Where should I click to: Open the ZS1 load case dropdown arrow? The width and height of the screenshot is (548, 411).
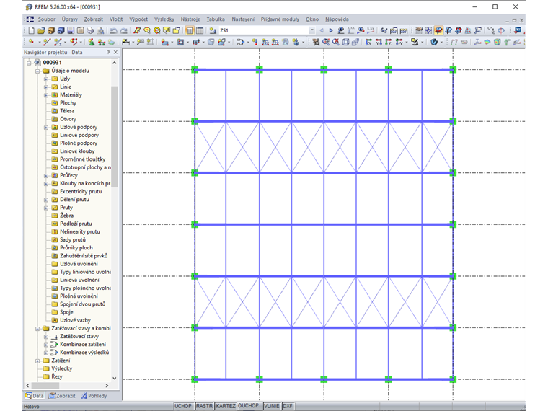pyautogui.click(x=311, y=30)
